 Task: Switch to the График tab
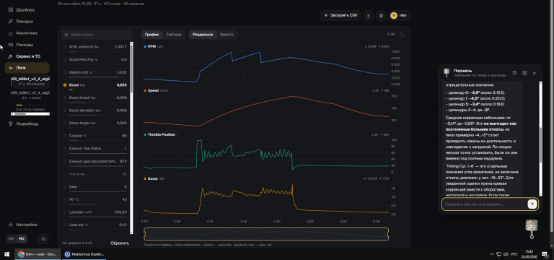click(x=151, y=35)
